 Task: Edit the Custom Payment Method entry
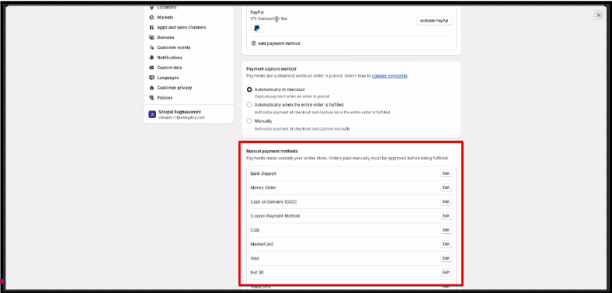coord(446,215)
